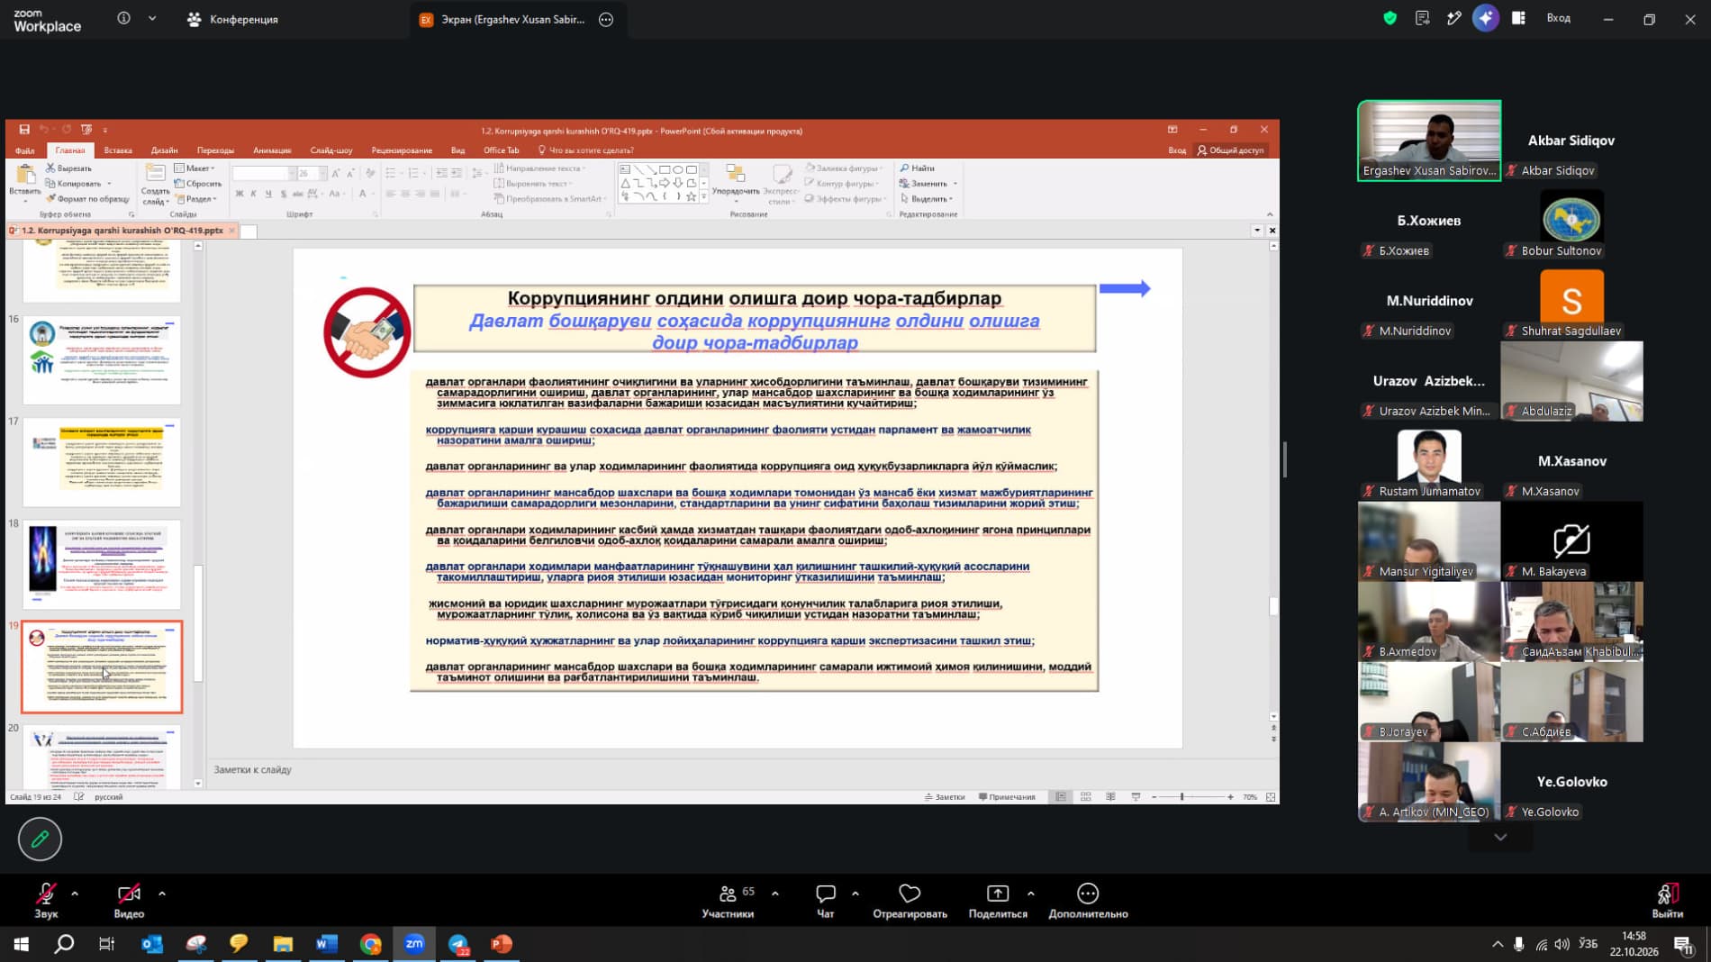Unmute microphone with the Звук button
Image resolution: width=1711 pixels, height=962 pixels.
(46, 900)
